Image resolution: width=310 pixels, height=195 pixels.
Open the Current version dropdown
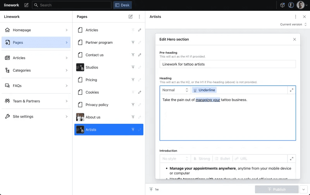click(294, 24)
